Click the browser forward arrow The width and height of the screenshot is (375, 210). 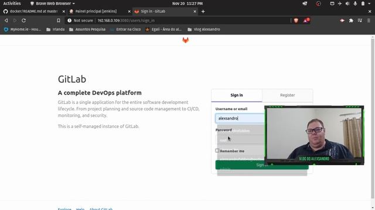tap(15, 21)
